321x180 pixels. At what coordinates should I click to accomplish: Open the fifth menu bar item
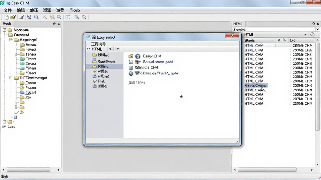pyautogui.click(x=60, y=10)
